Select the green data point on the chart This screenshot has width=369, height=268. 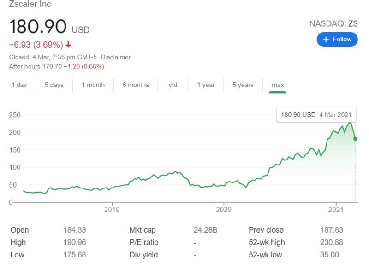point(355,139)
